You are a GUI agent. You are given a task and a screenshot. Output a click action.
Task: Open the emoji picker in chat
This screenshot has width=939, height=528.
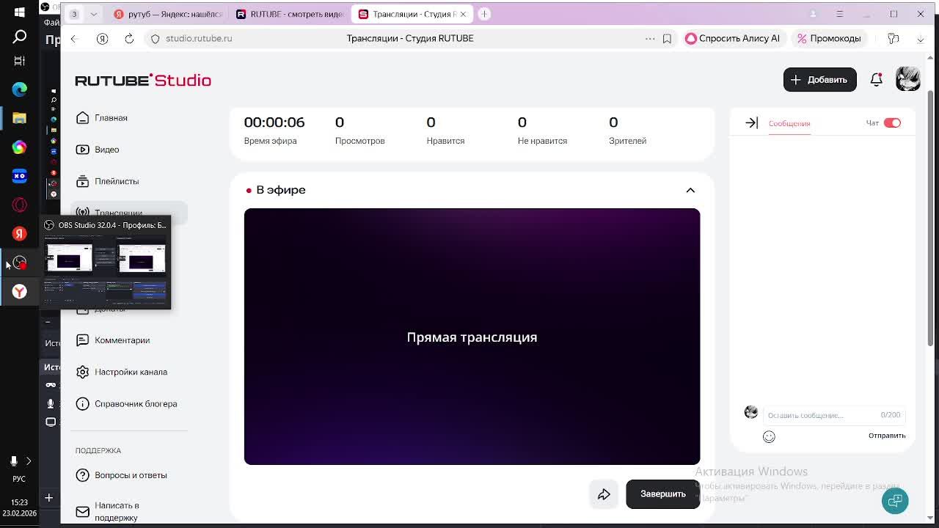click(769, 437)
